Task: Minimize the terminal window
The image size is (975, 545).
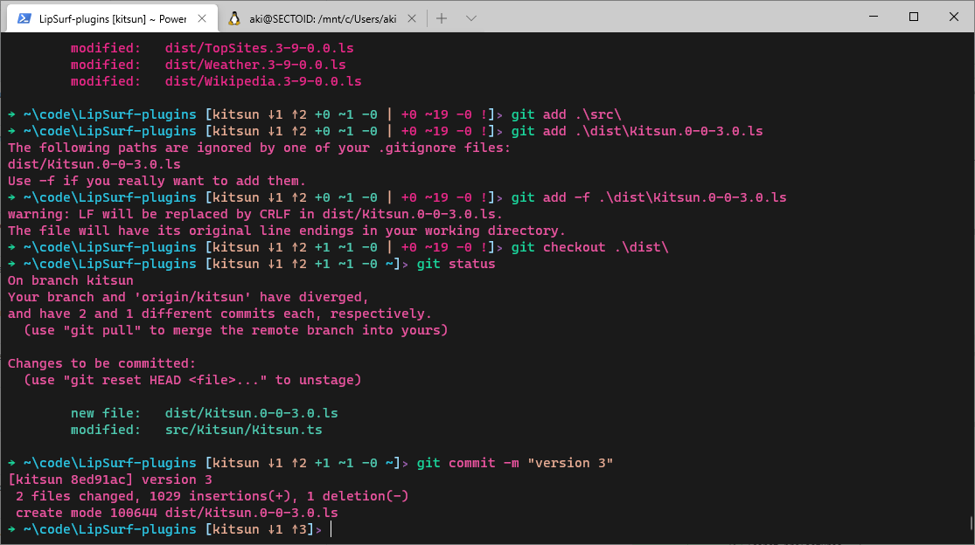Action: click(874, 17)
